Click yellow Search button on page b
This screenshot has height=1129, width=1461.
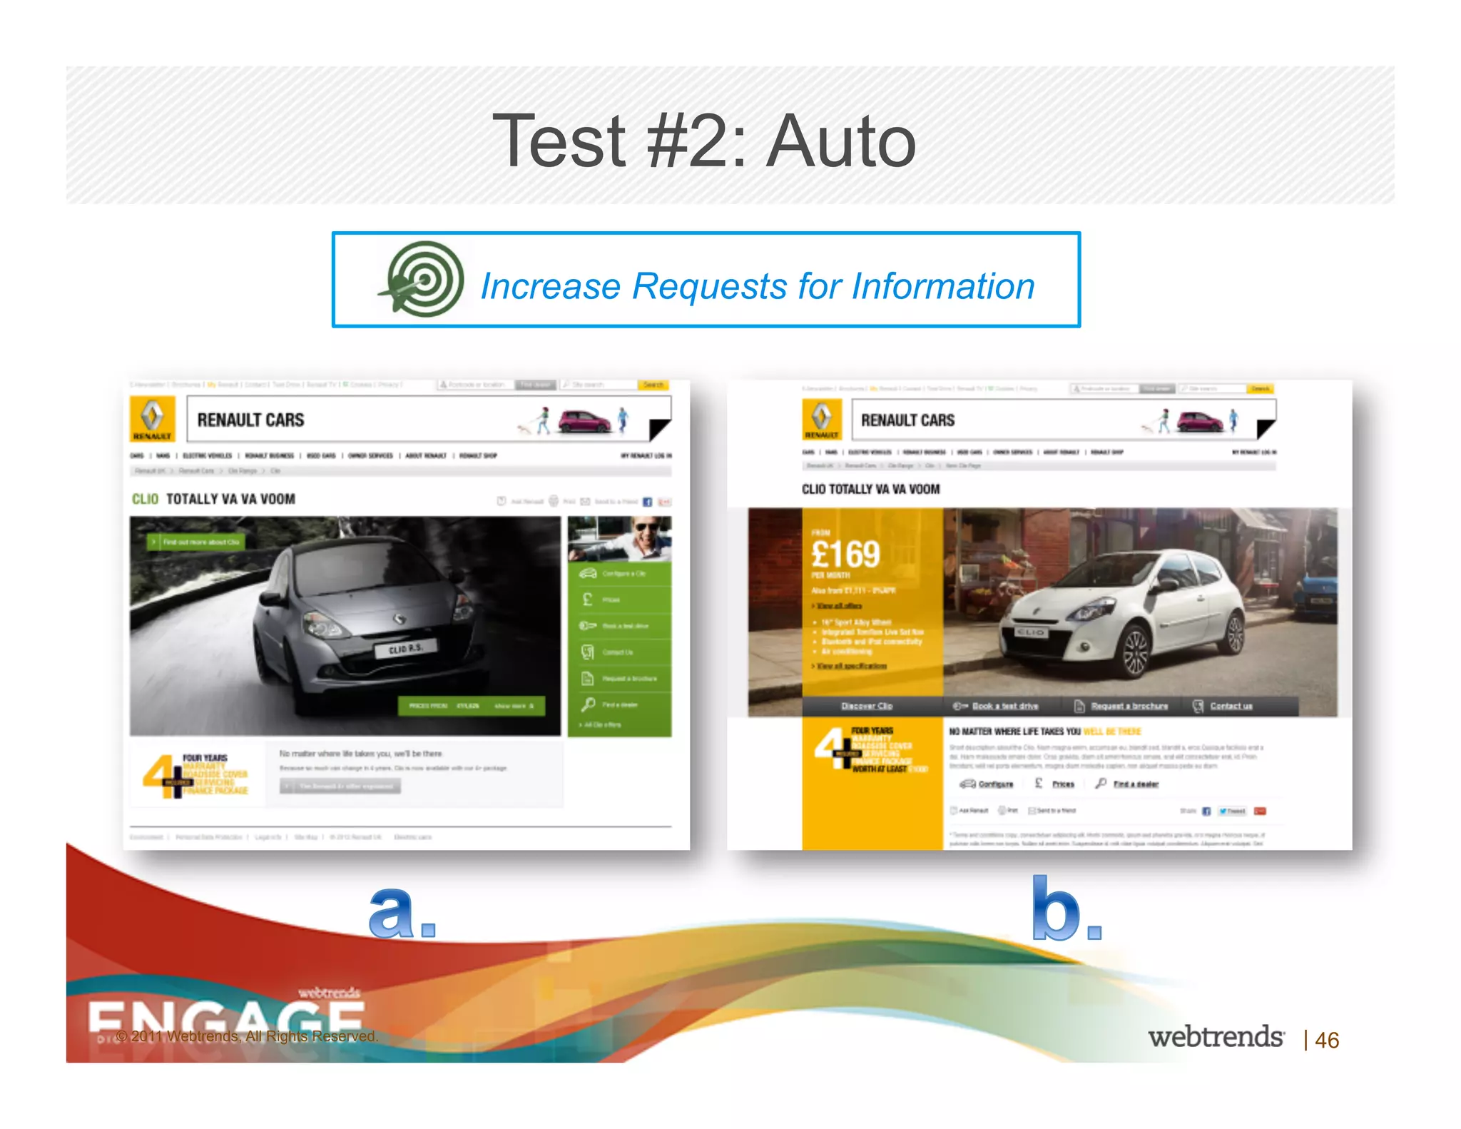1261,388
